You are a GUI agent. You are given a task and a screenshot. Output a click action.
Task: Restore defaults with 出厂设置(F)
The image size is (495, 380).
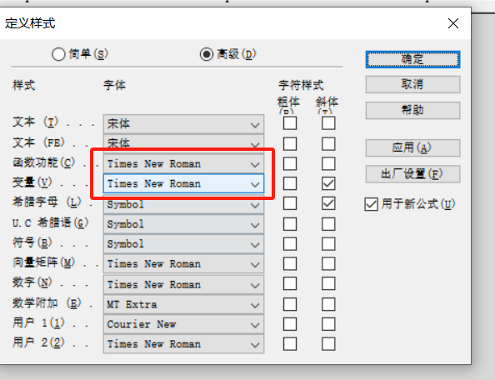click(x=412, y=174)
